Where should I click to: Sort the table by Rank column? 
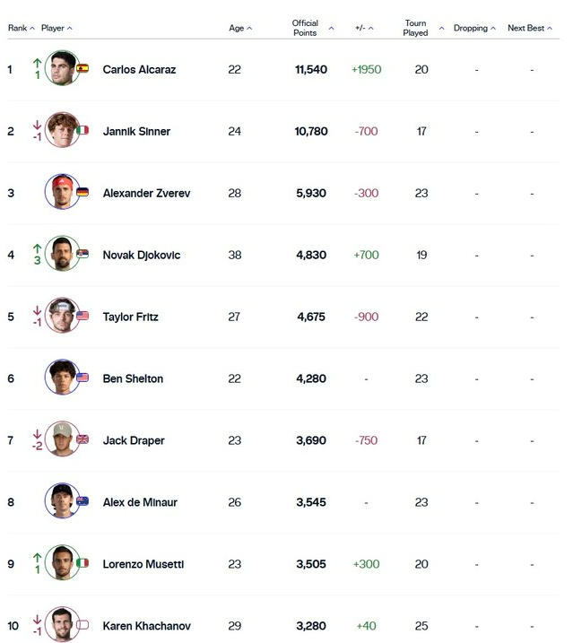pos(22,28)
